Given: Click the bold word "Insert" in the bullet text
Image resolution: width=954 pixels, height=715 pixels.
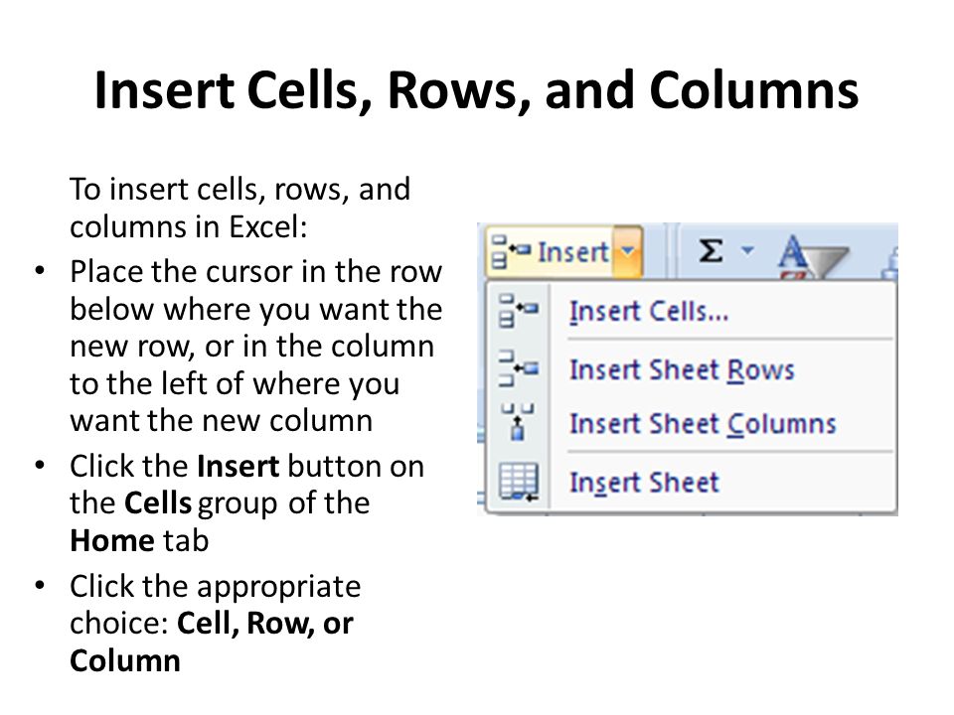Looking at the screenshot, I should 238,467.
